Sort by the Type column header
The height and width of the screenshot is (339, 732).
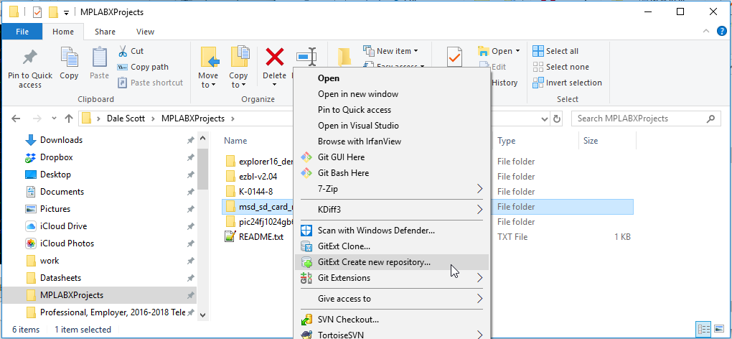(x=506, y=141)
